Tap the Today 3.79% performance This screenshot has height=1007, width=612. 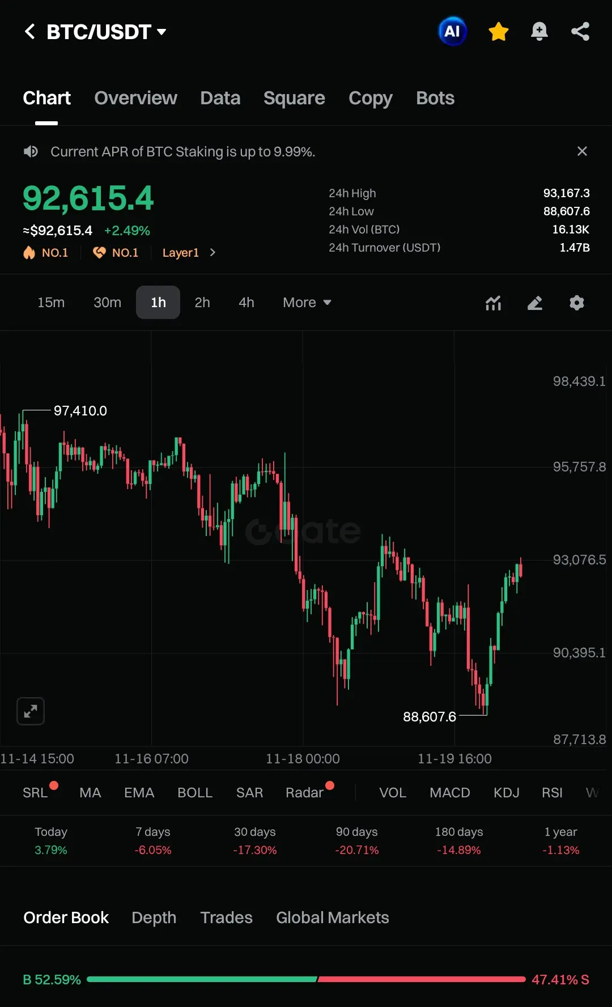point(51,841)
